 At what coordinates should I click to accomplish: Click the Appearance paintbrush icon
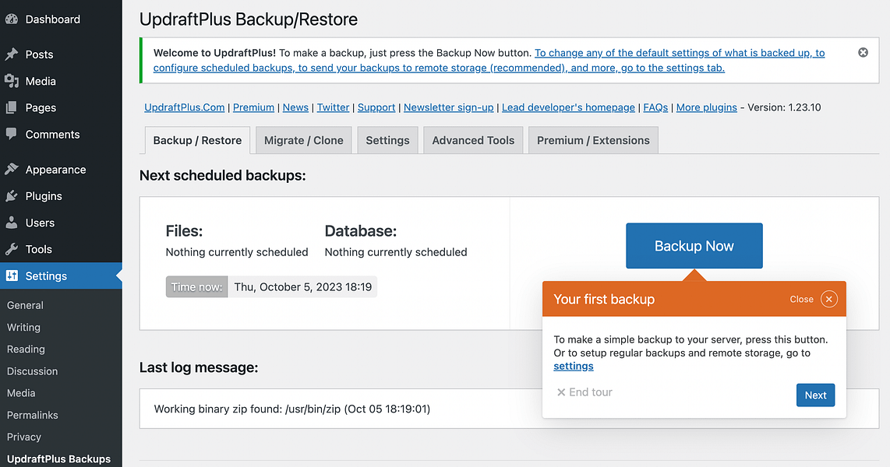click(x=12, y=169)
